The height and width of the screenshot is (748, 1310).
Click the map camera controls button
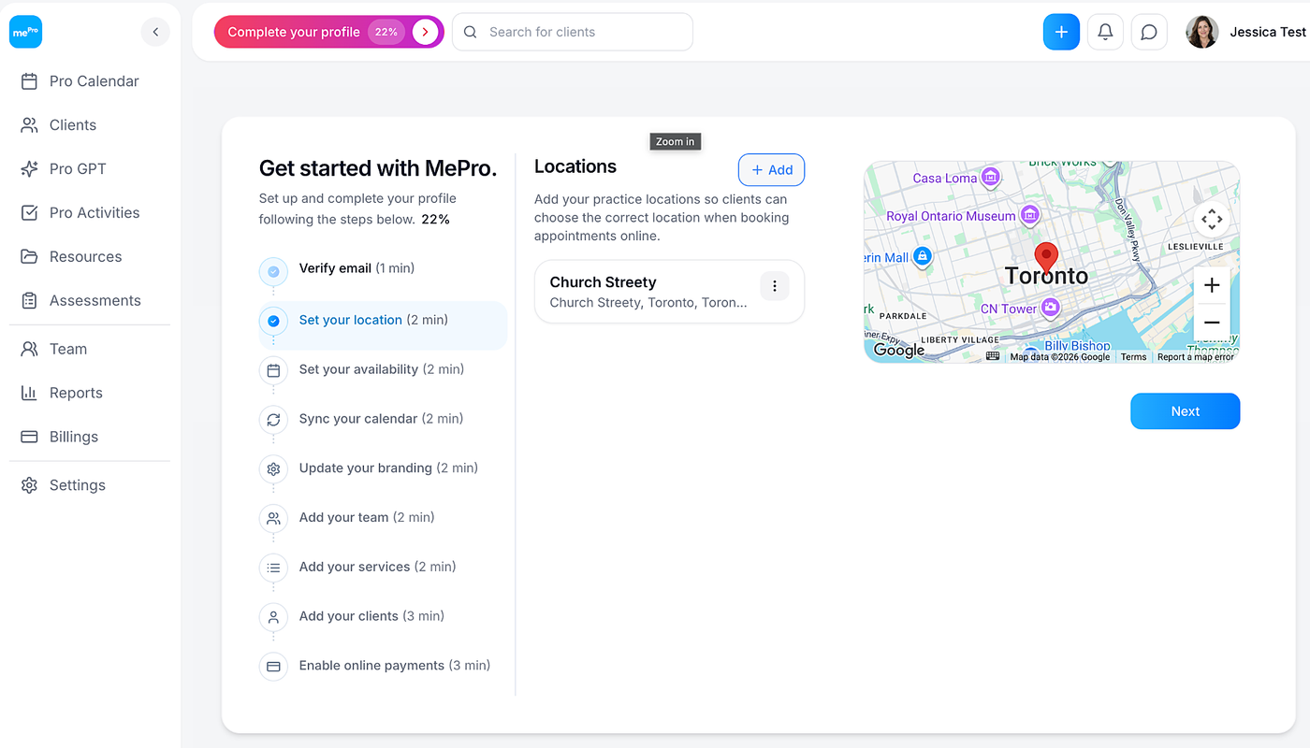1212,220
